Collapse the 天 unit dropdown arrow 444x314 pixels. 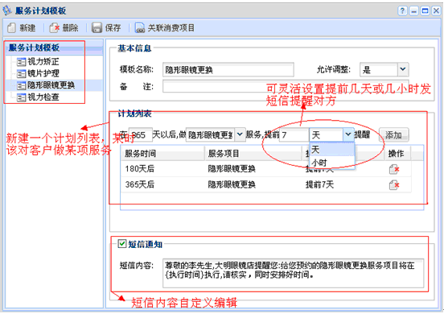pos(347,134)
